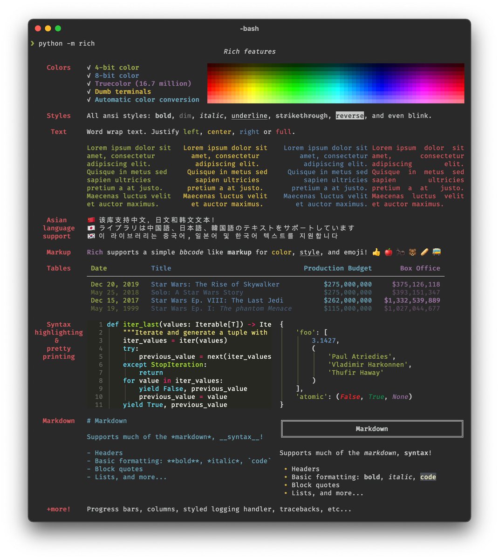The width and height of the screenshot is (499, 559).
Task: Click the thumbs up emoji
Action: point(376,252)
